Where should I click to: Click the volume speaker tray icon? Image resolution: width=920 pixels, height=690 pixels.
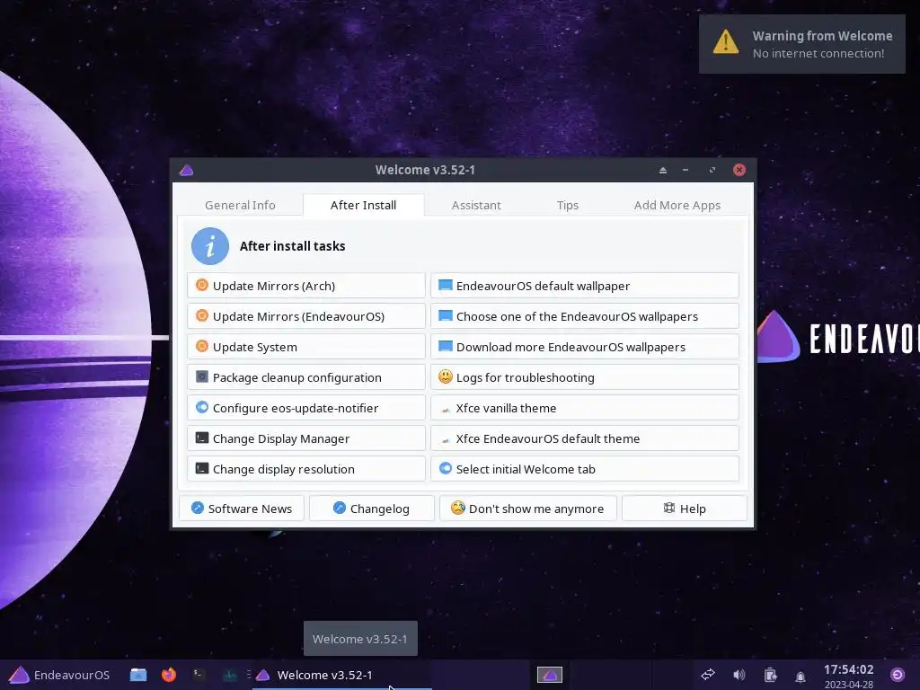click(739, 675)
